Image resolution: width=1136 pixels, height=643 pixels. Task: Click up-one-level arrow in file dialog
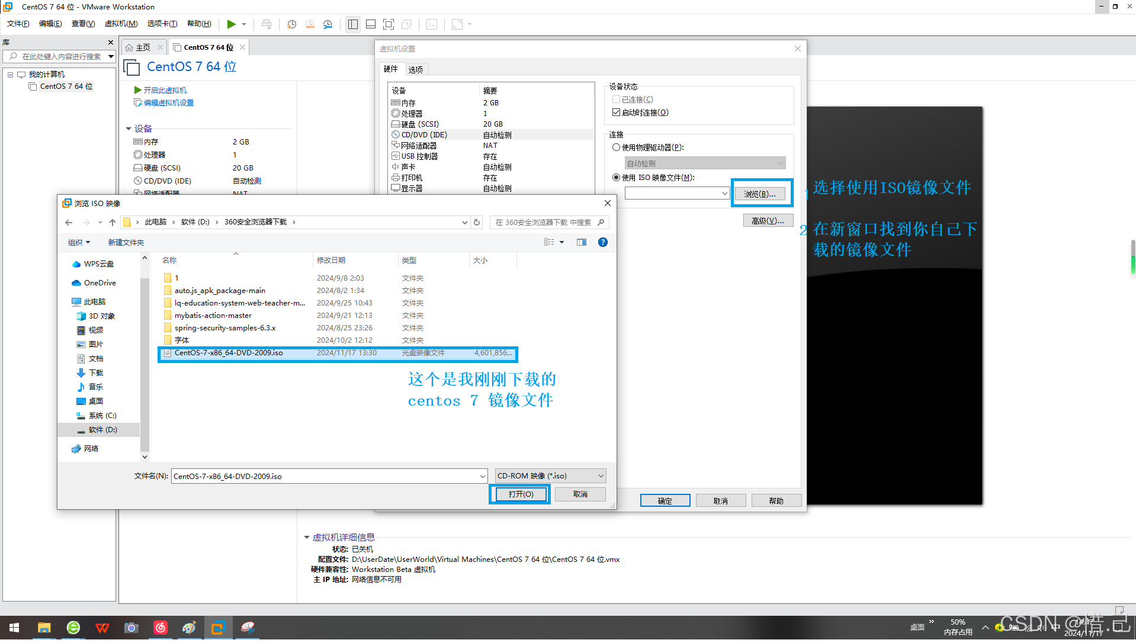point(113,223)
